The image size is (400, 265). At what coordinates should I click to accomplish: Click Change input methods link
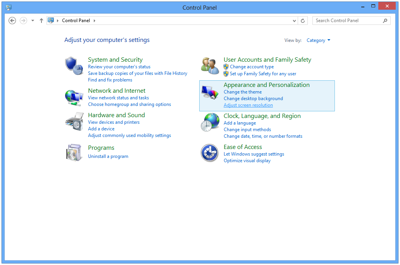[x=247, y=130]
